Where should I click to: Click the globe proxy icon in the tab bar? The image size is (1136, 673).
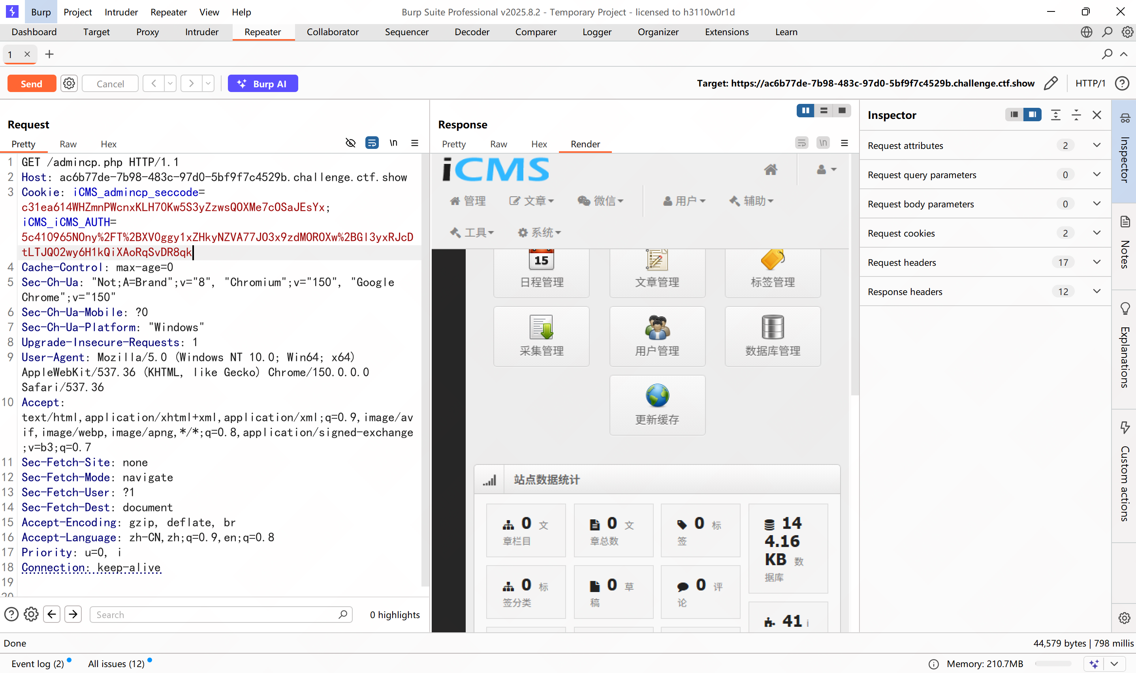click(1087, 32)
